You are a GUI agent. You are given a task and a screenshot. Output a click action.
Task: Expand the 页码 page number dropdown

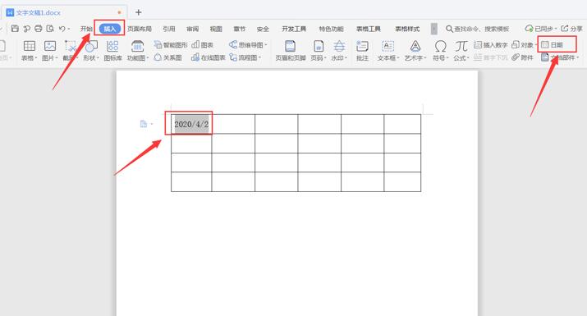(325, 58)
